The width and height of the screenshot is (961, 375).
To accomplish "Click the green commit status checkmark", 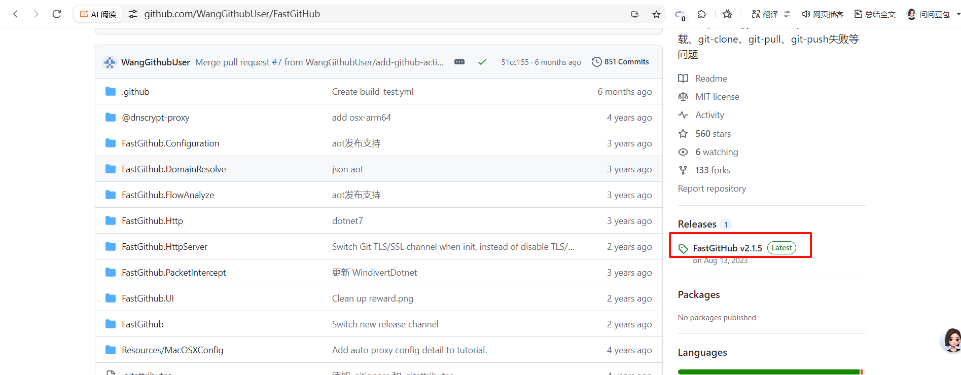I will (482, 62).
